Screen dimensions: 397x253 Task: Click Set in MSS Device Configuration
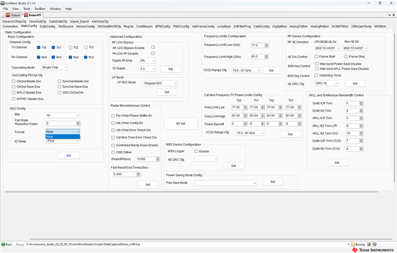(x=233, y=166)
